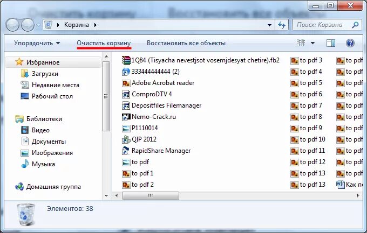Select ComproDTV 4 shortcut
This screenshot has height=233, width=367.
coord(147,94)
